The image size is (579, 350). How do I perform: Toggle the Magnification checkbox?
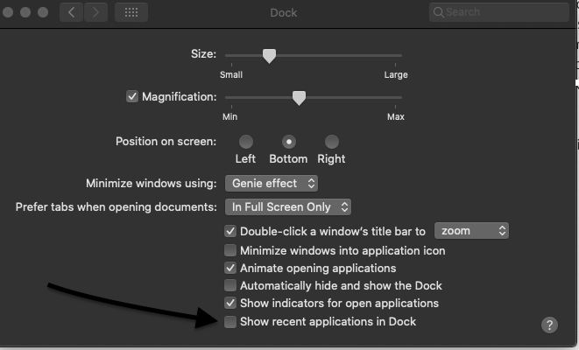[133, 96]
